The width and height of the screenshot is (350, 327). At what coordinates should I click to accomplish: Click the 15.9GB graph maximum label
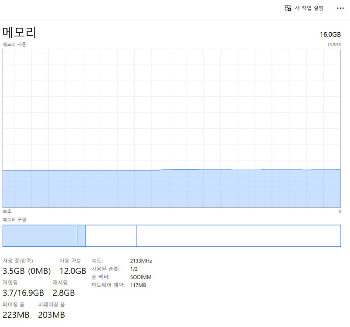[334, 44]
